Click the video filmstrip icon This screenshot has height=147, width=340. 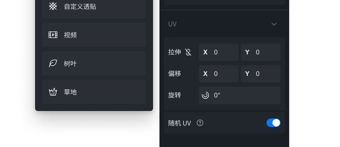tap(53, 35)
